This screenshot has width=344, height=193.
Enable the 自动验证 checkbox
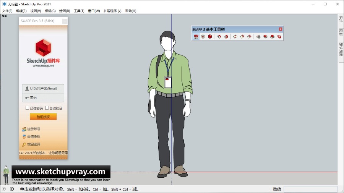(47, 108)
